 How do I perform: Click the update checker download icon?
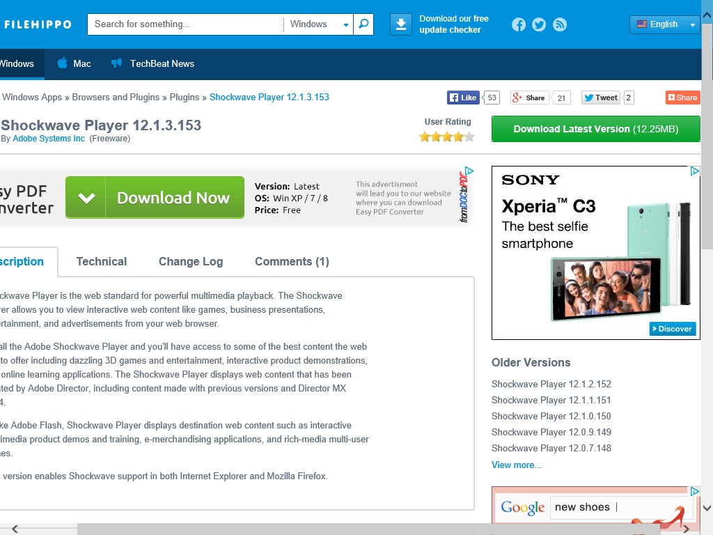400,24
